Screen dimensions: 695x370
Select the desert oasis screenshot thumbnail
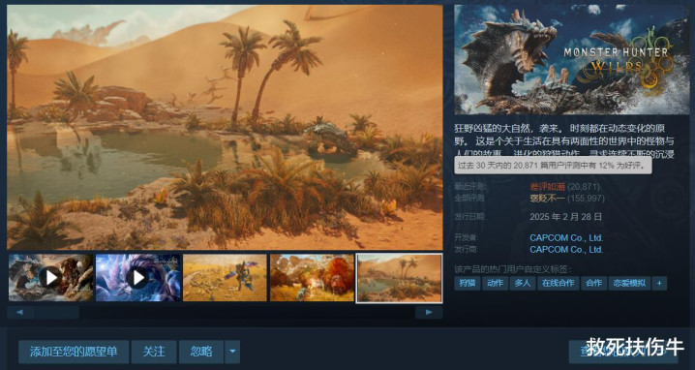[400, 278]
